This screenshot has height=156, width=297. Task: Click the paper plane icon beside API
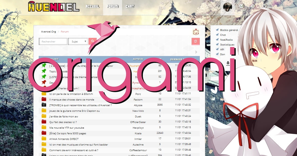pyautogui.click(x=217, y=49)
